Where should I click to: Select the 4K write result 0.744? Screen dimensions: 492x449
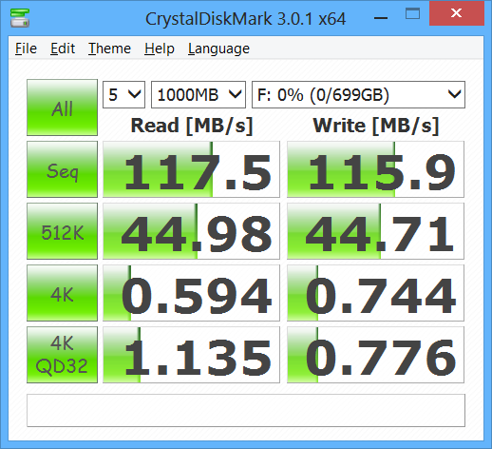[x=375, y=293]
